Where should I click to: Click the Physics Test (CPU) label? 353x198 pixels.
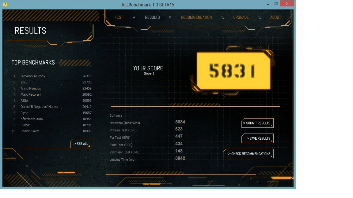(x=123, y=130)
